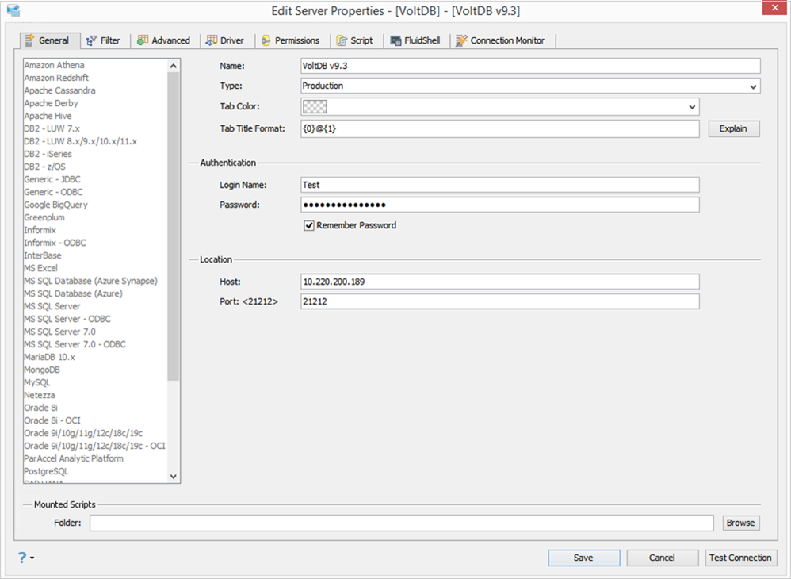Screen dimensions: 791x579
Task: Click the Explain button
Action: pos(733,128)
